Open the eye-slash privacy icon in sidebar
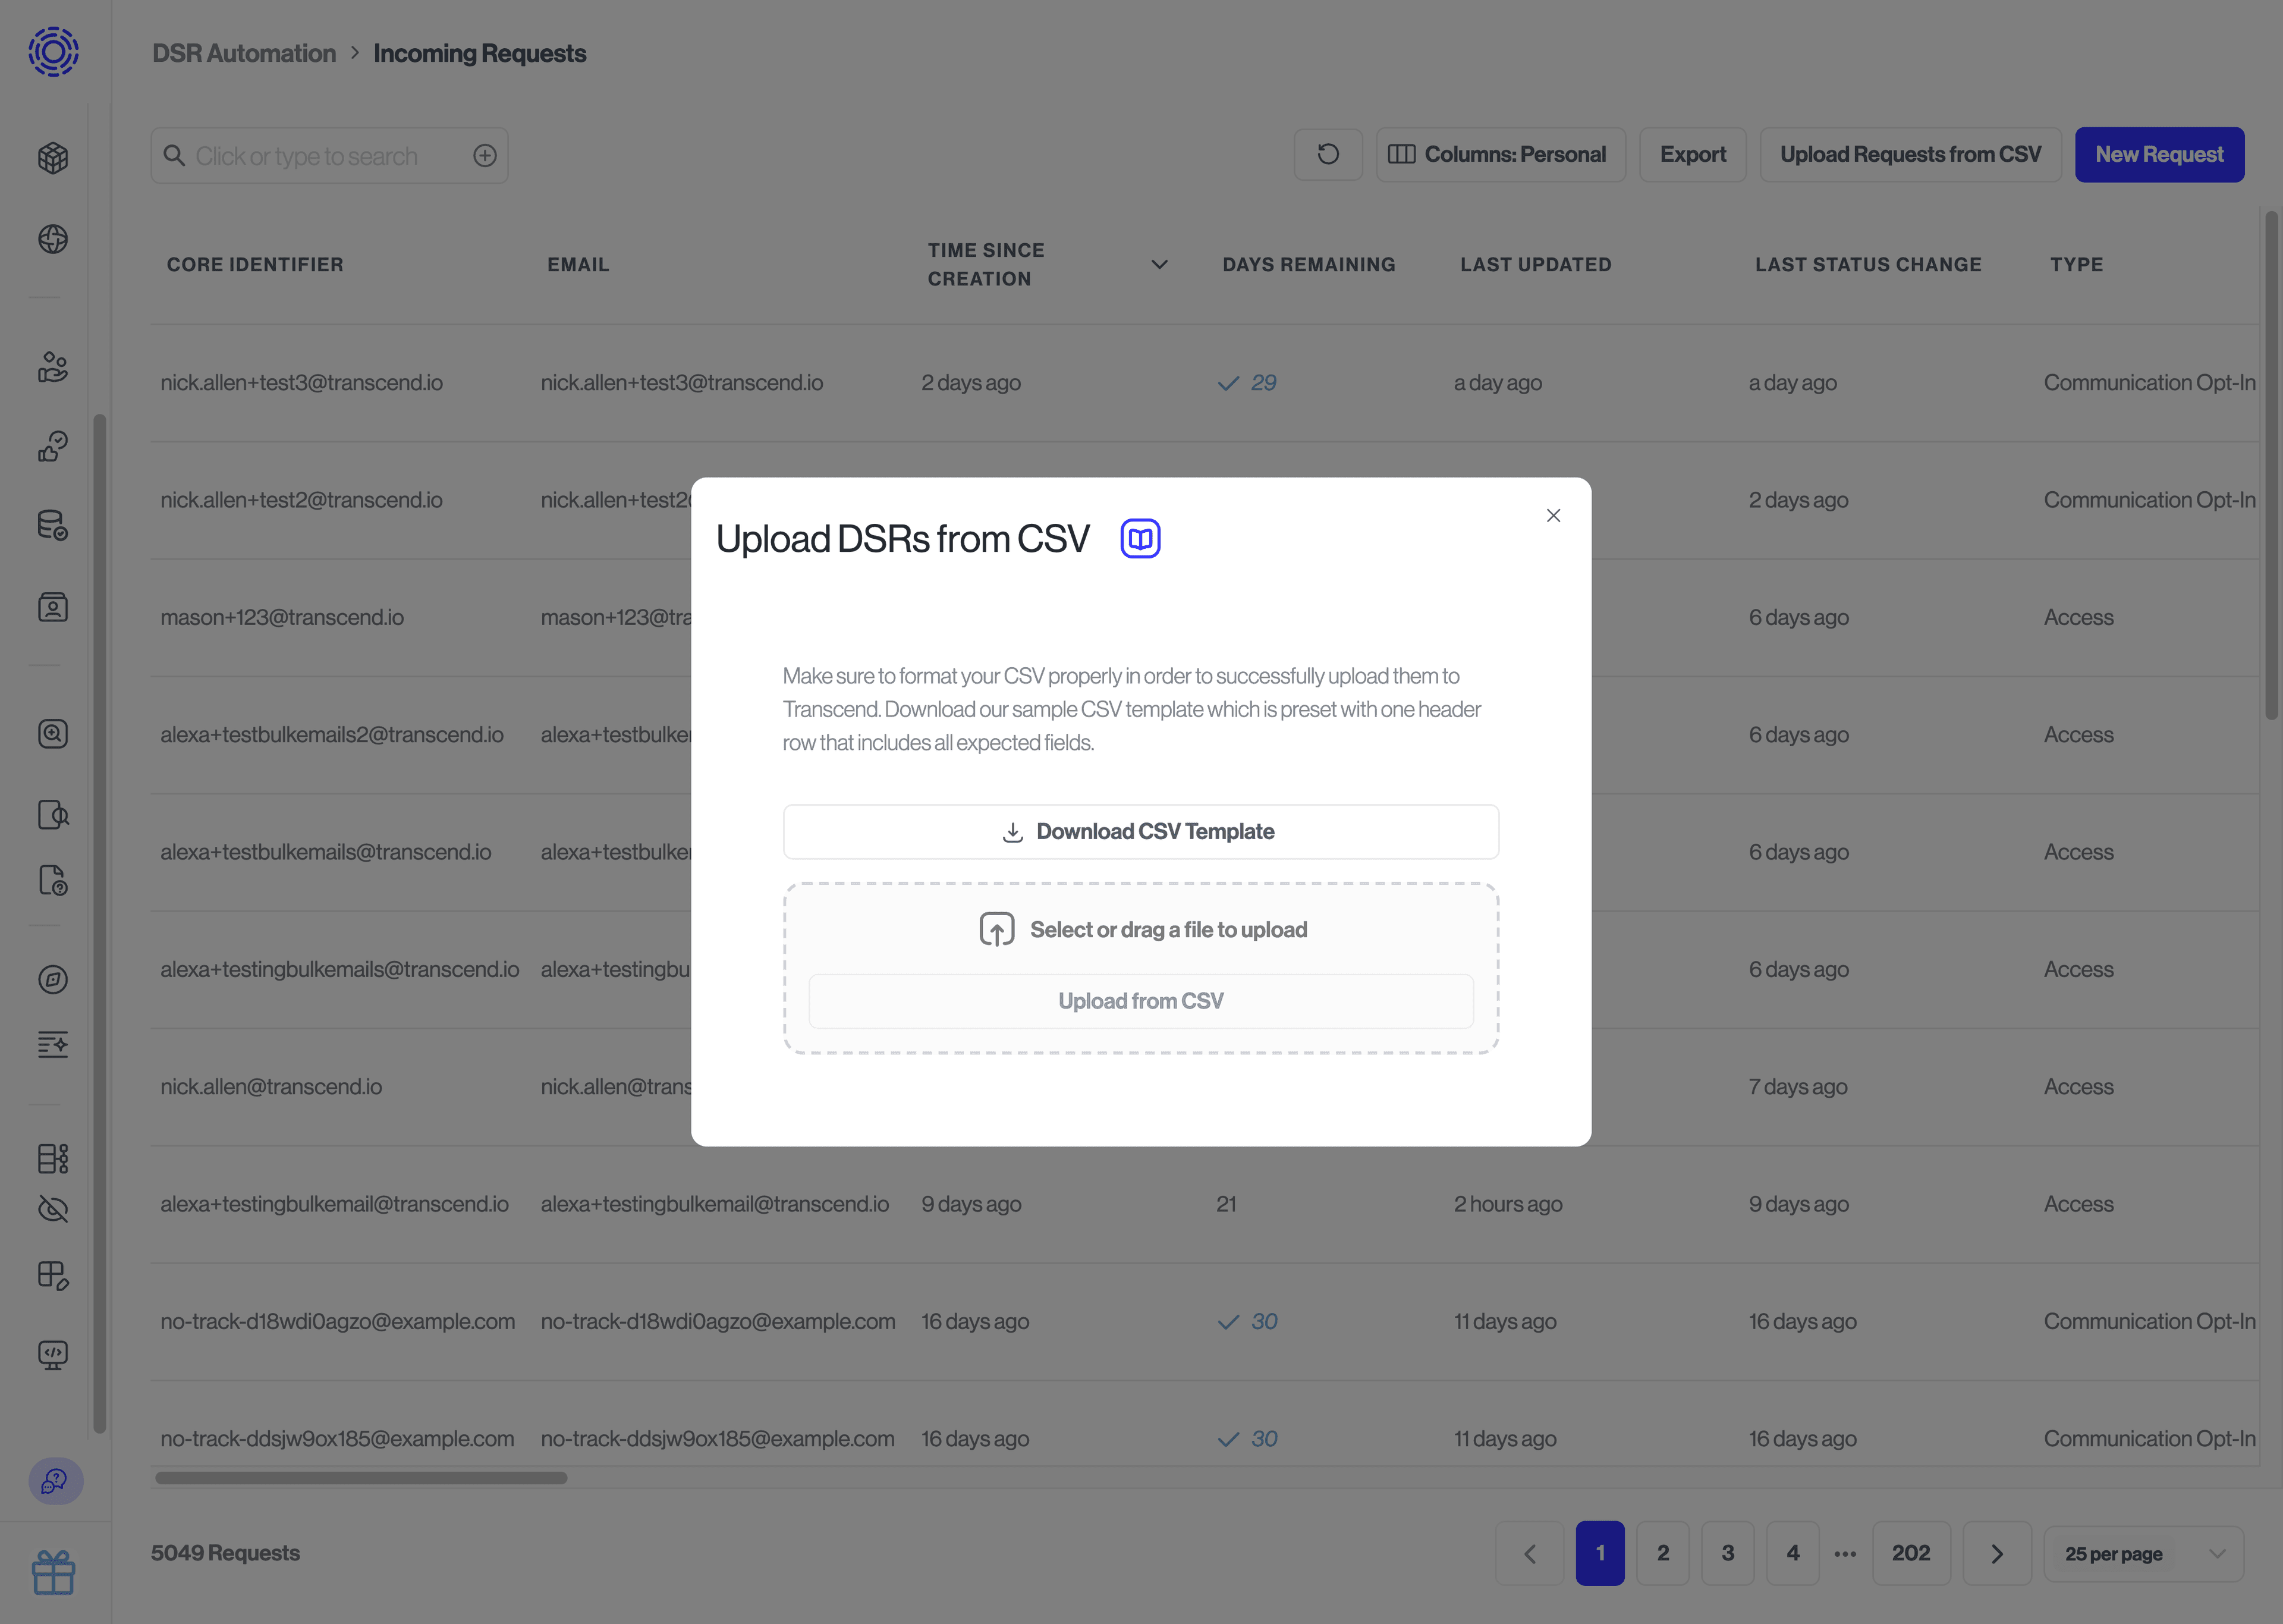2283x1624 pixels. tap(52, 1209)
